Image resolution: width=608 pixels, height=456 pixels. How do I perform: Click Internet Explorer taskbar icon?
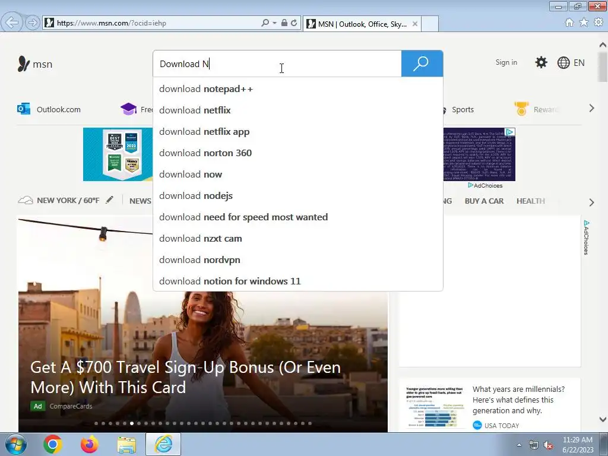[163, 444]
